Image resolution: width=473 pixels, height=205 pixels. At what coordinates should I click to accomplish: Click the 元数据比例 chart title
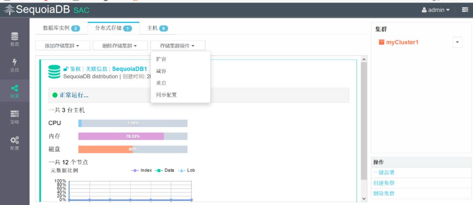coord(64,170)
